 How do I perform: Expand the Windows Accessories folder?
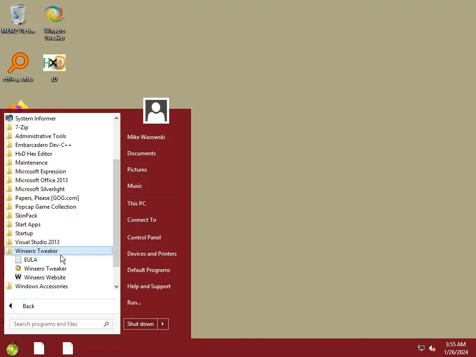pos(58,286)
